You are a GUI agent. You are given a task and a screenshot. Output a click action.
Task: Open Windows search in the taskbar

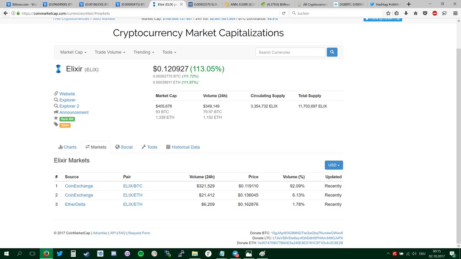pyautogui.click(x=20, y=254)
